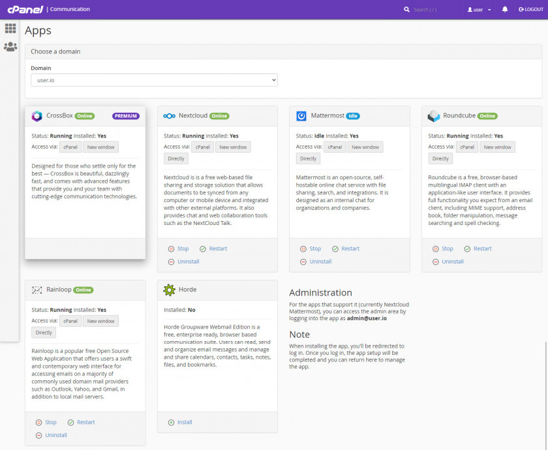Click the Horde gear logo

pyautogui.click(x=169, y=290)
